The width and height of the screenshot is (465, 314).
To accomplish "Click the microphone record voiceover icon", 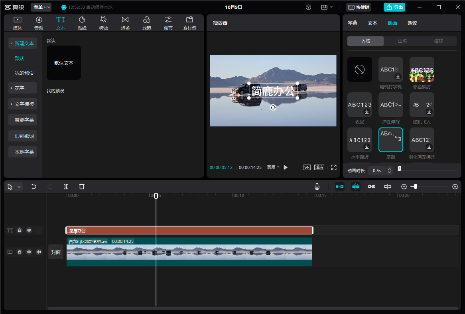I will (317, 187).
